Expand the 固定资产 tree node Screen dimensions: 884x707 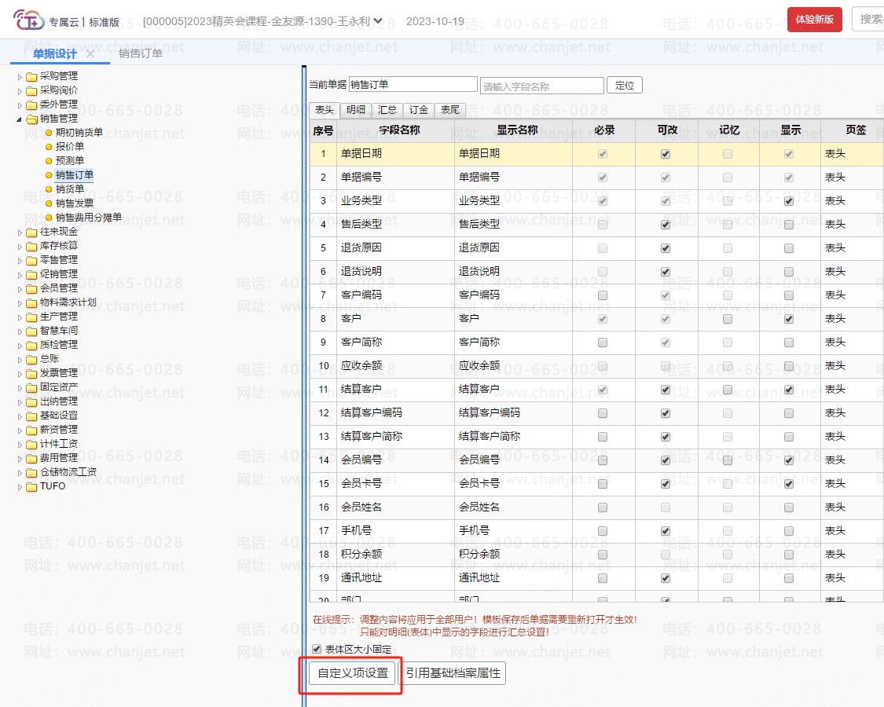coord(20,388)
